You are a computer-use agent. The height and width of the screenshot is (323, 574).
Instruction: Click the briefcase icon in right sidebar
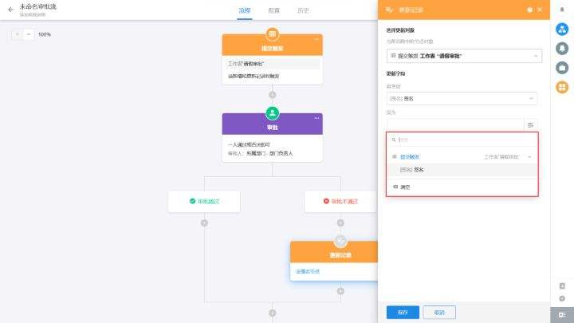coord(562,68)
